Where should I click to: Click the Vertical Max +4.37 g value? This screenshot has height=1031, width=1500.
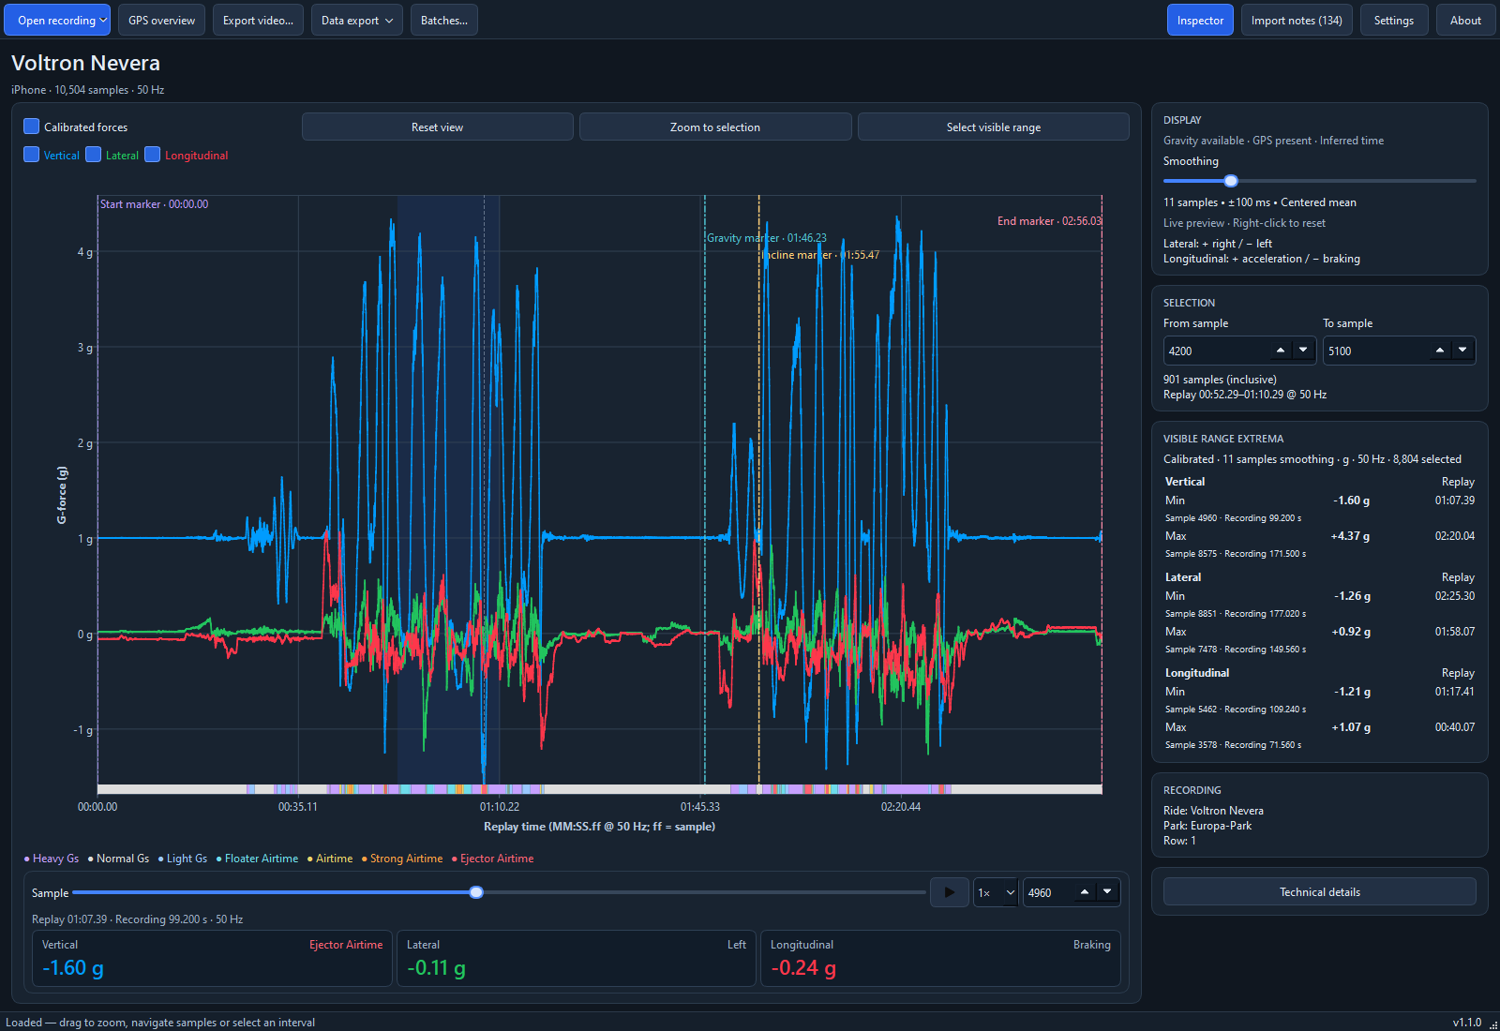coord(1350,536)
